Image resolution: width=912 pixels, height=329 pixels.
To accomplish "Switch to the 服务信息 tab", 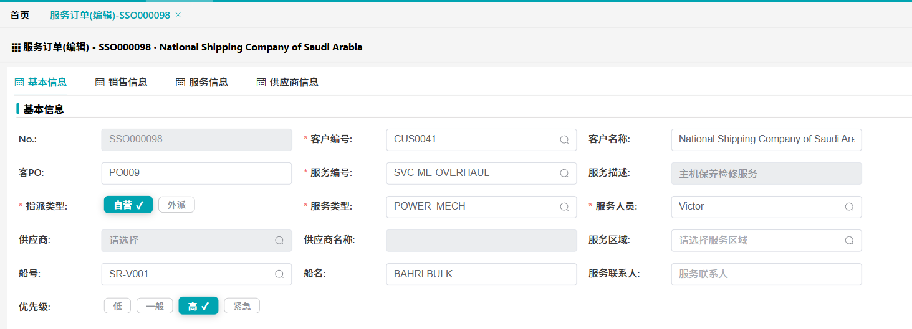I will coord(208,82).
